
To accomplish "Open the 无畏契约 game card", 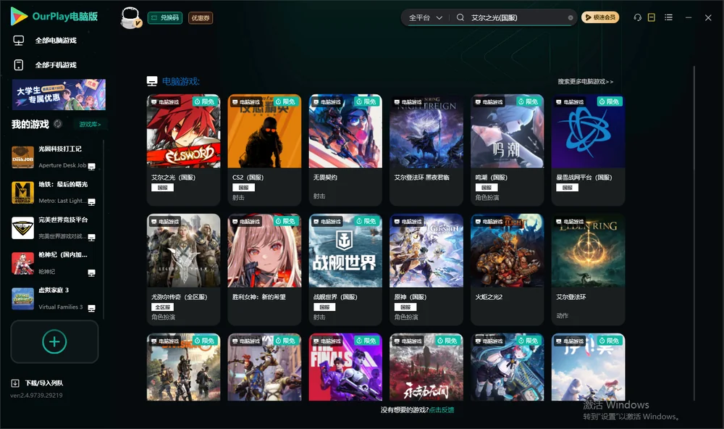I will click(x=345, y=150).
